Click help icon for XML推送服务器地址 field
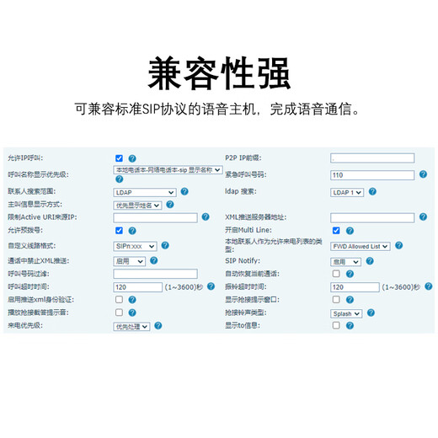The height and width of the screenshot is (438, 438). 423,216
